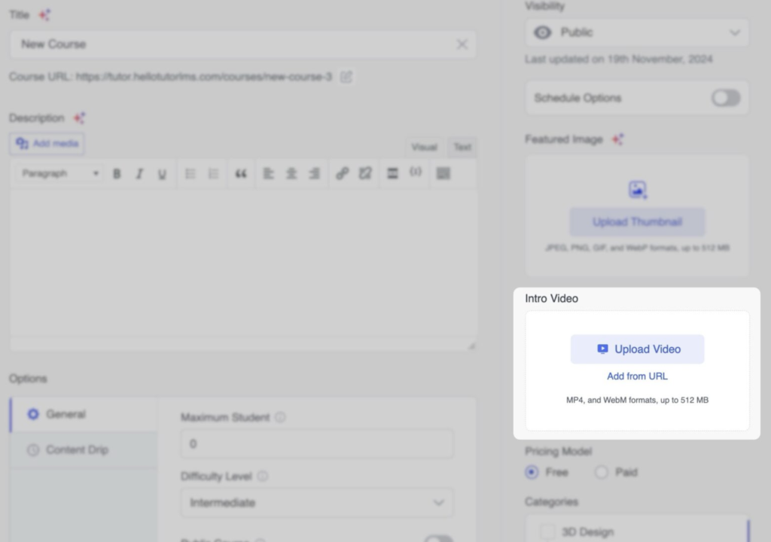Apply underline formatting in the editor

tap(162, 174)
